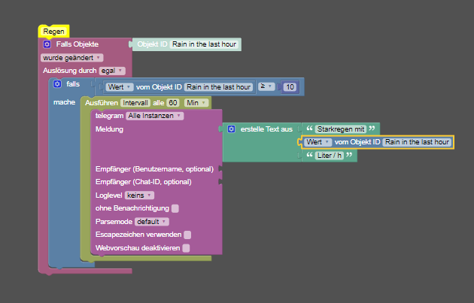
Task: Click the Rain in the last hour ID in falls condition
Action: coord(218,87)
